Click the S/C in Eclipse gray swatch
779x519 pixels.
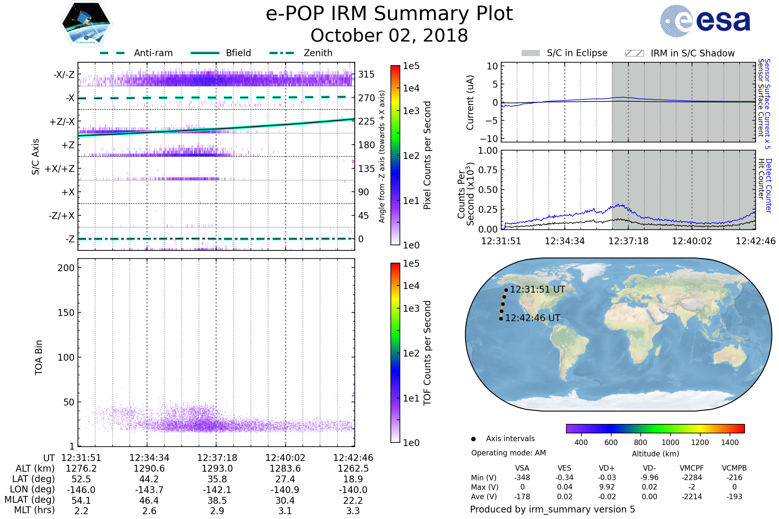pos(531,53)
